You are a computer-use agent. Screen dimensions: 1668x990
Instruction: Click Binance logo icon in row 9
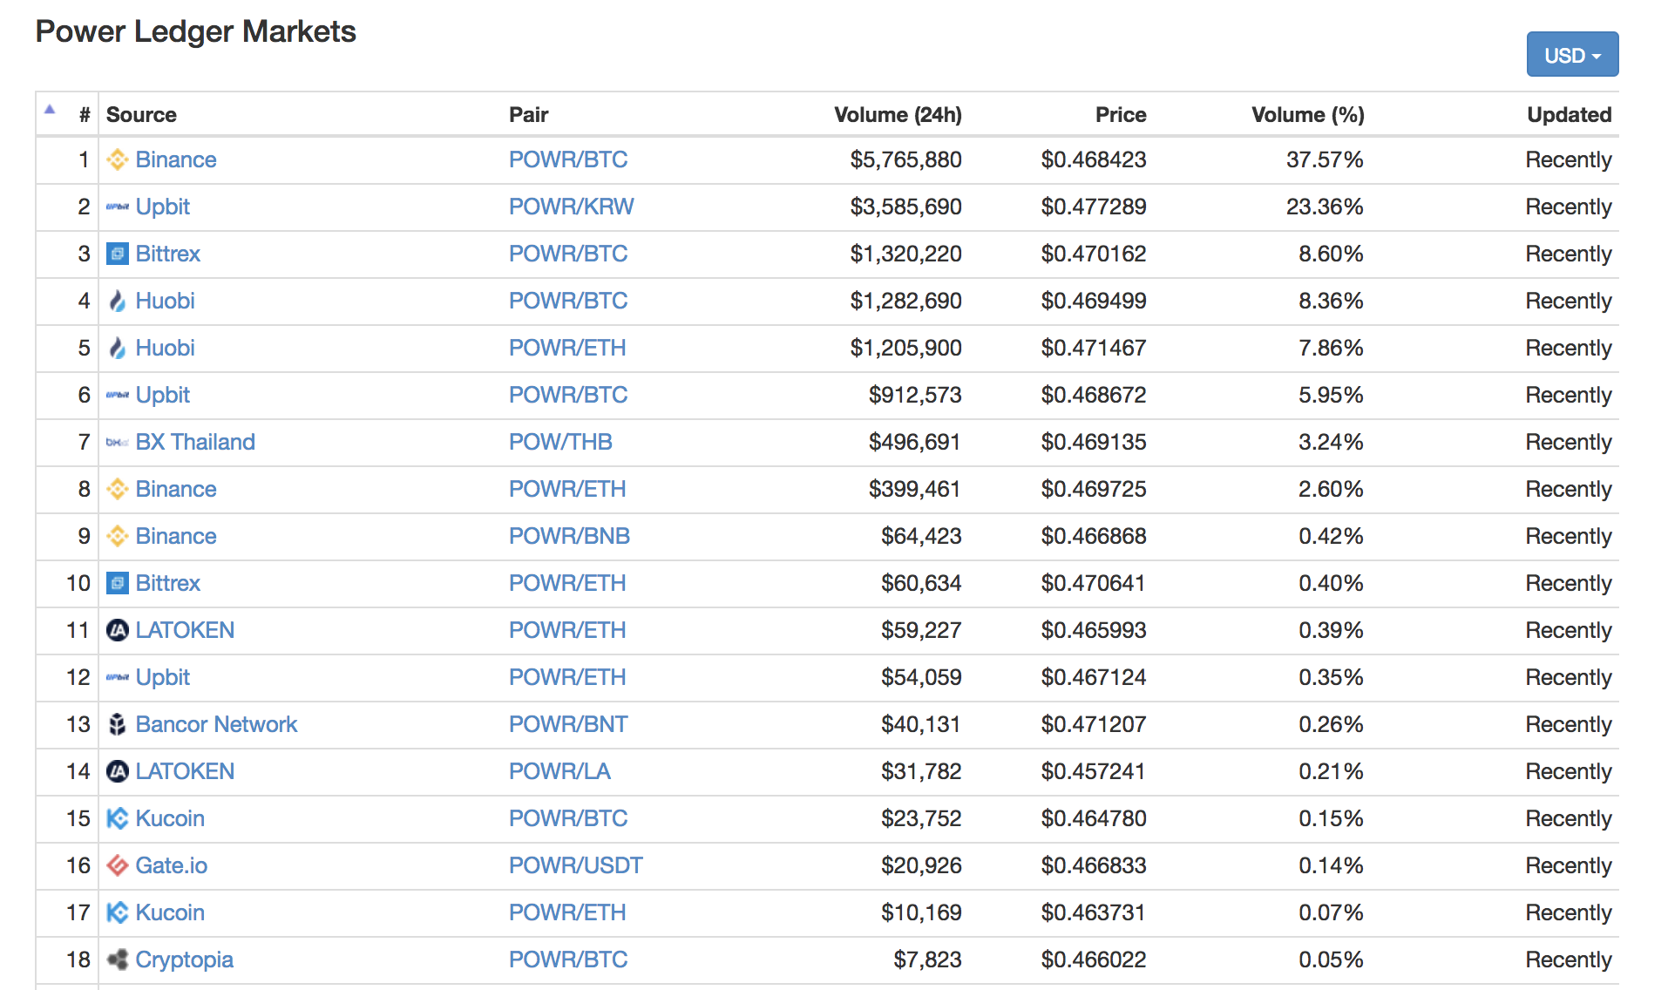117,536
